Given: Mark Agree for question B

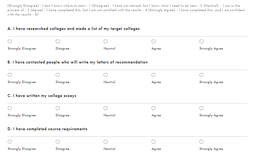Looking at the screenshot, I should pyautogui.click(x=154, y=75).
